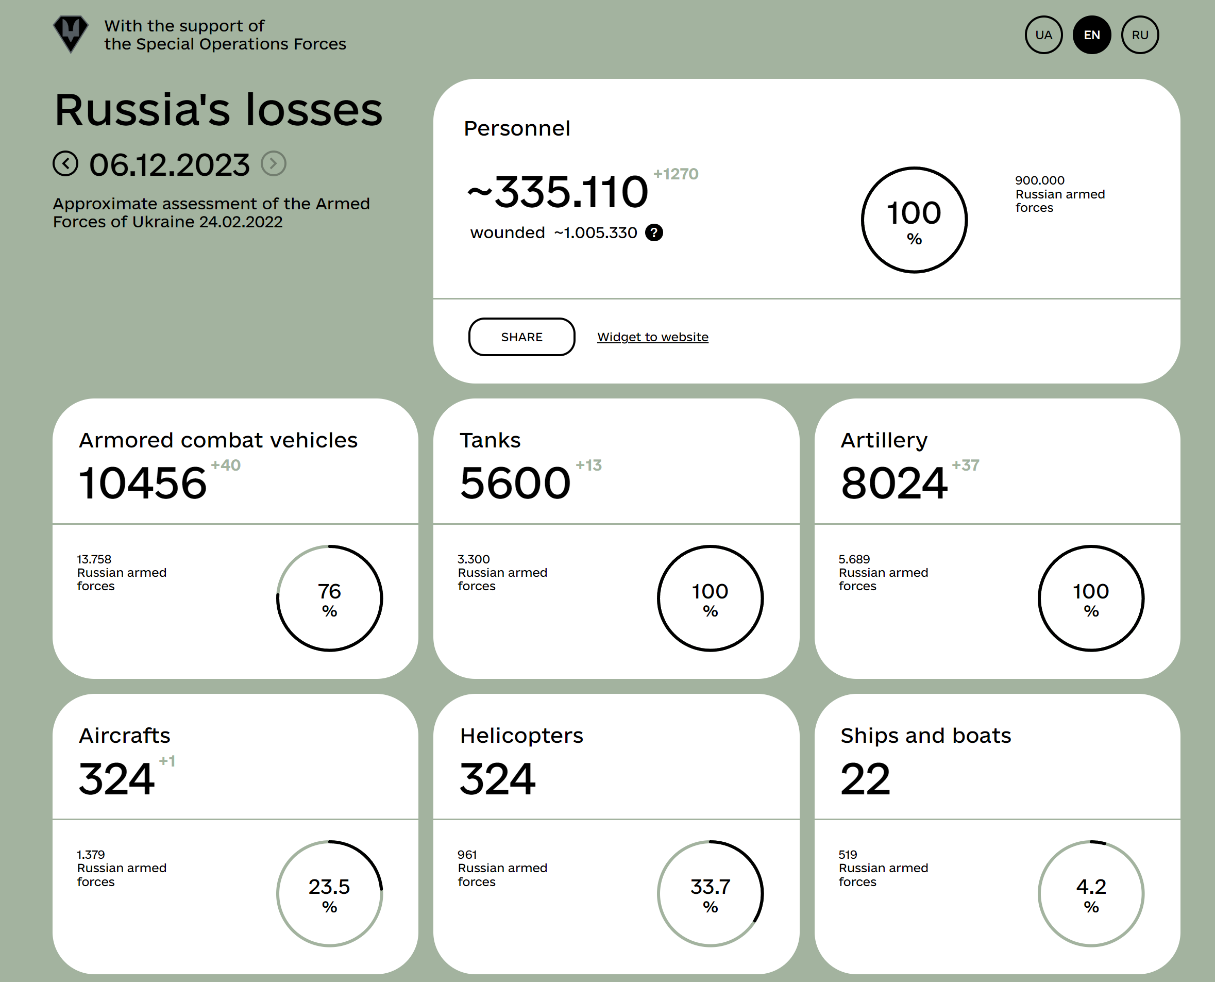1215x982 pixels.
Task: Click the Artillery 100% progress ring
Action: click(1091, 598)
